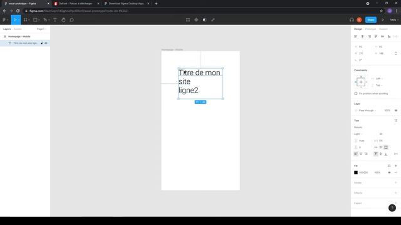This screenshot has height=225, width=401.
Task: Click the Edit object toolbar icon
Action: (x=188, y=19)
